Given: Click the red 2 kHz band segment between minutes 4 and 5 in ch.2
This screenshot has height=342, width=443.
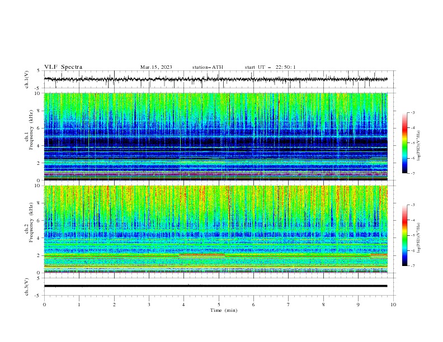Looking at the screenshot, I should [202, 254].
